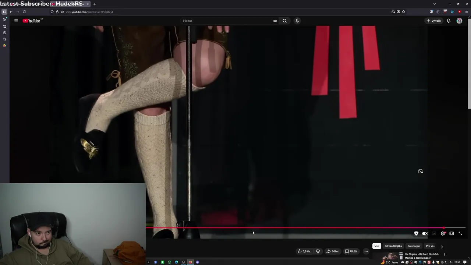Viewport: 471px width, 265px height.
Task: Open YouTube account avatar menu
Action: (459, 21)
